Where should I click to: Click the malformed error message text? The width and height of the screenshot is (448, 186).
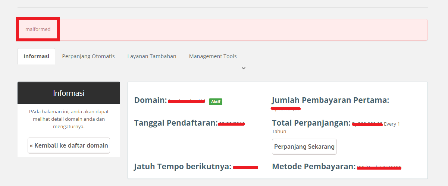pyautogui.click(x=38, y=29)
